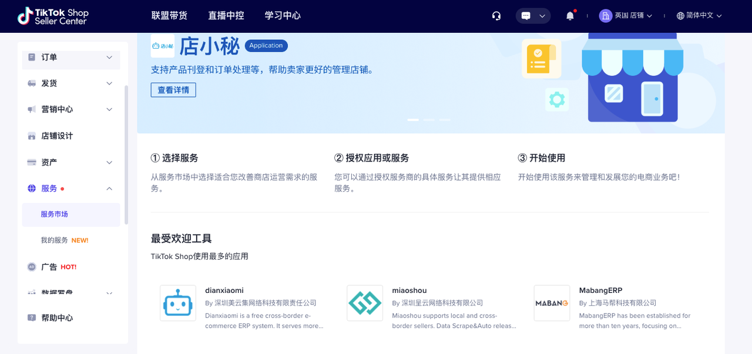Open the miaoshou app title link
The height and width of the screenshot is (354, 752).
pos(409,291)
